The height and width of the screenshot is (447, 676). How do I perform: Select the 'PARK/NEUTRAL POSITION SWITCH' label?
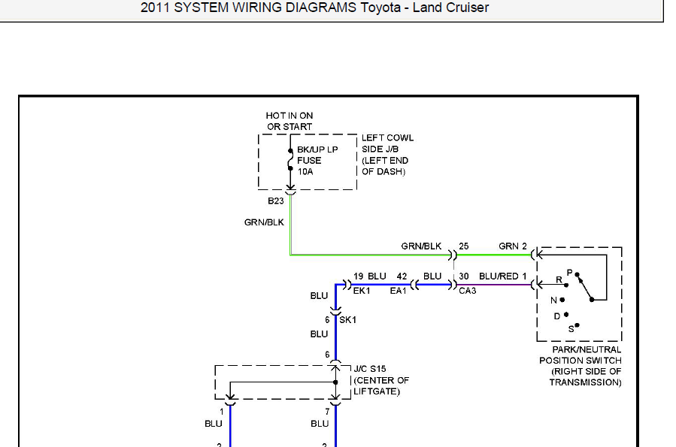click(581, 355)
